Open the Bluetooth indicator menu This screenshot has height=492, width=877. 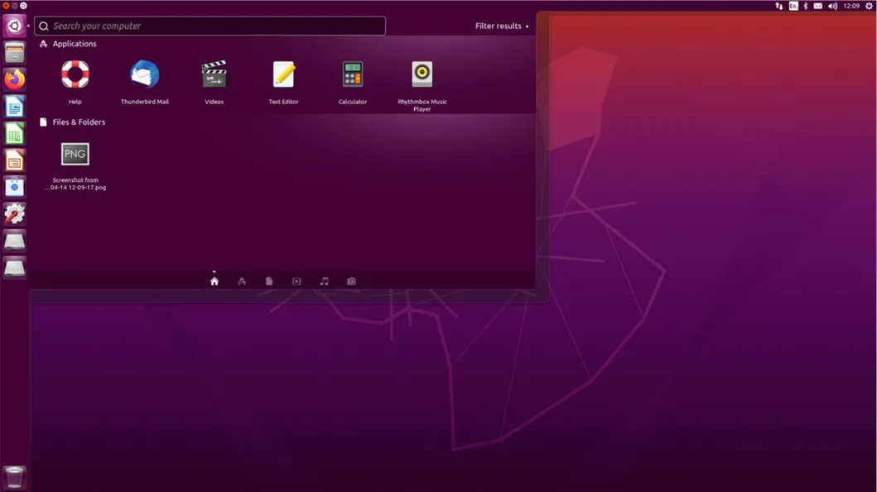coord(805,6)
